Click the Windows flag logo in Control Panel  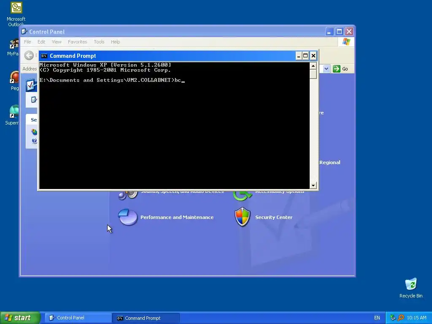[346, 42]
